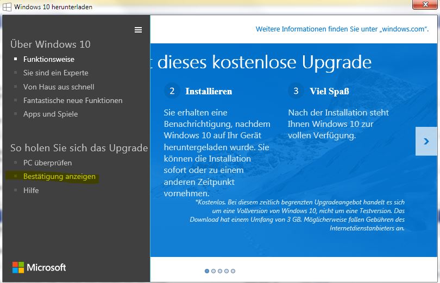Open the hamburger menu icon
The width and height of the screenshot is (440, 283).
point(138,30)
